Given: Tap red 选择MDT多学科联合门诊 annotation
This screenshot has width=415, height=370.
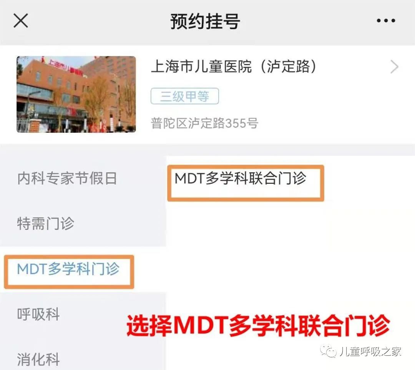Looking at the screenshot, I should pos(258,325).
